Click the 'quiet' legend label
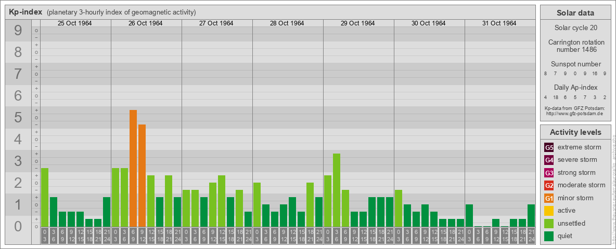 tap(566, 236)
